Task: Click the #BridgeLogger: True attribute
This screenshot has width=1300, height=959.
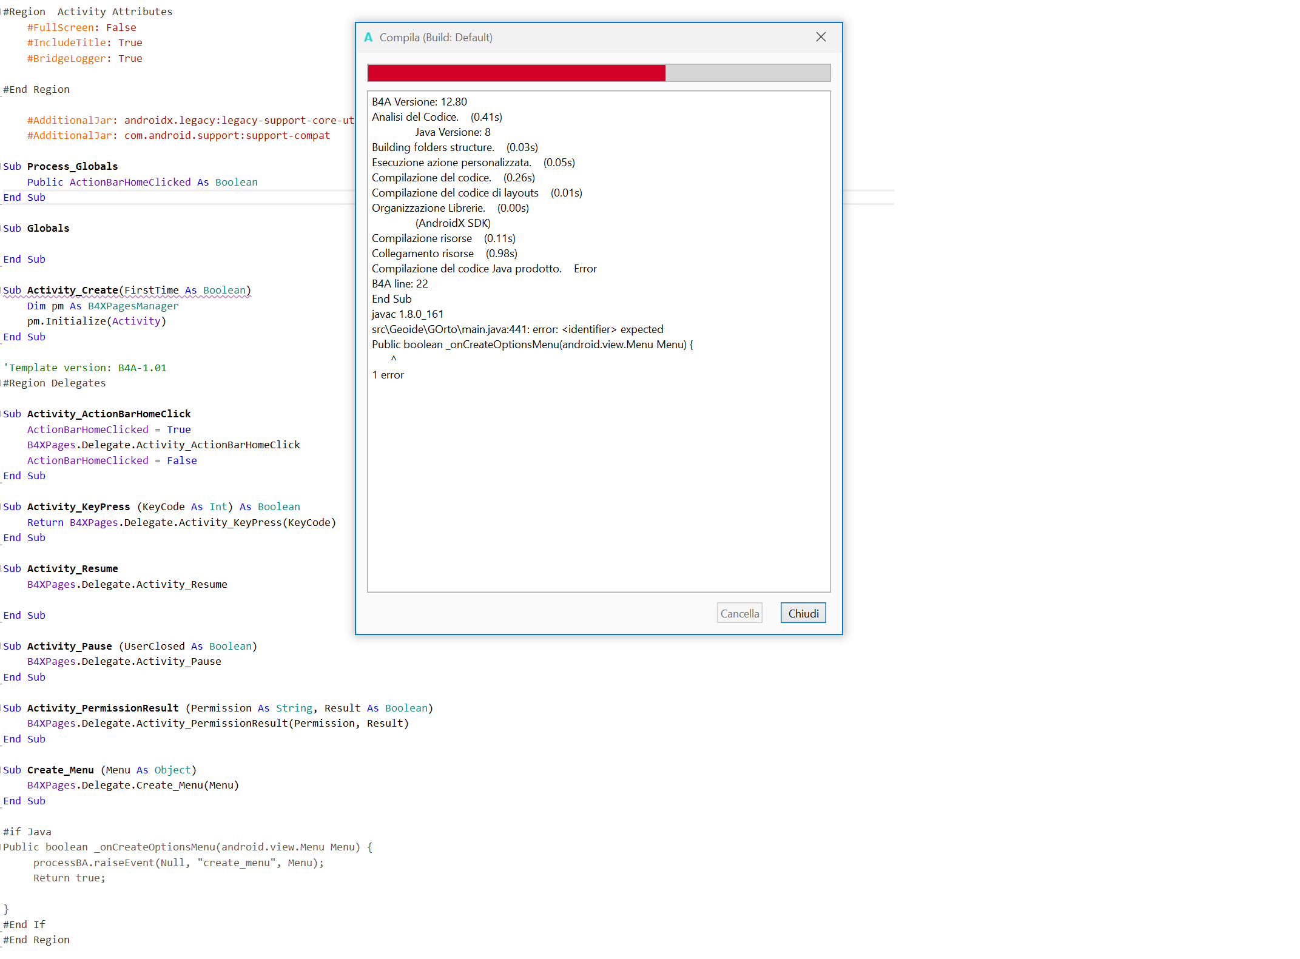Action: click(84, 58)
